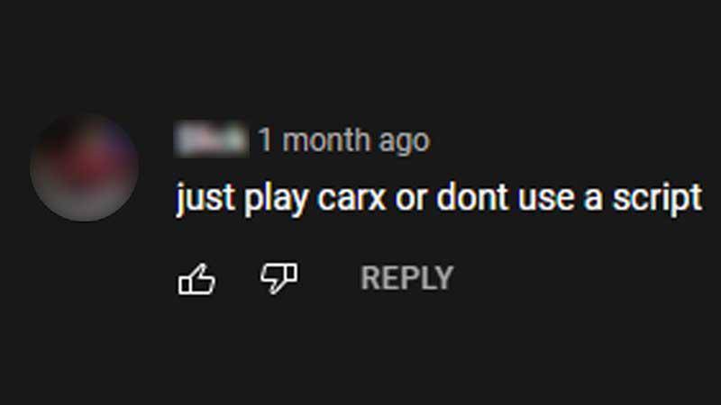This screenshot has width=721, height=405.
Task: Open the '1 month ago' timestamp link
Action: [x=344, y=139]
